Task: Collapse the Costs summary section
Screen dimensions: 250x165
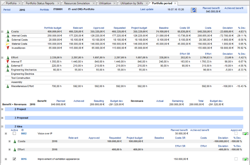Action: [2, 32]
